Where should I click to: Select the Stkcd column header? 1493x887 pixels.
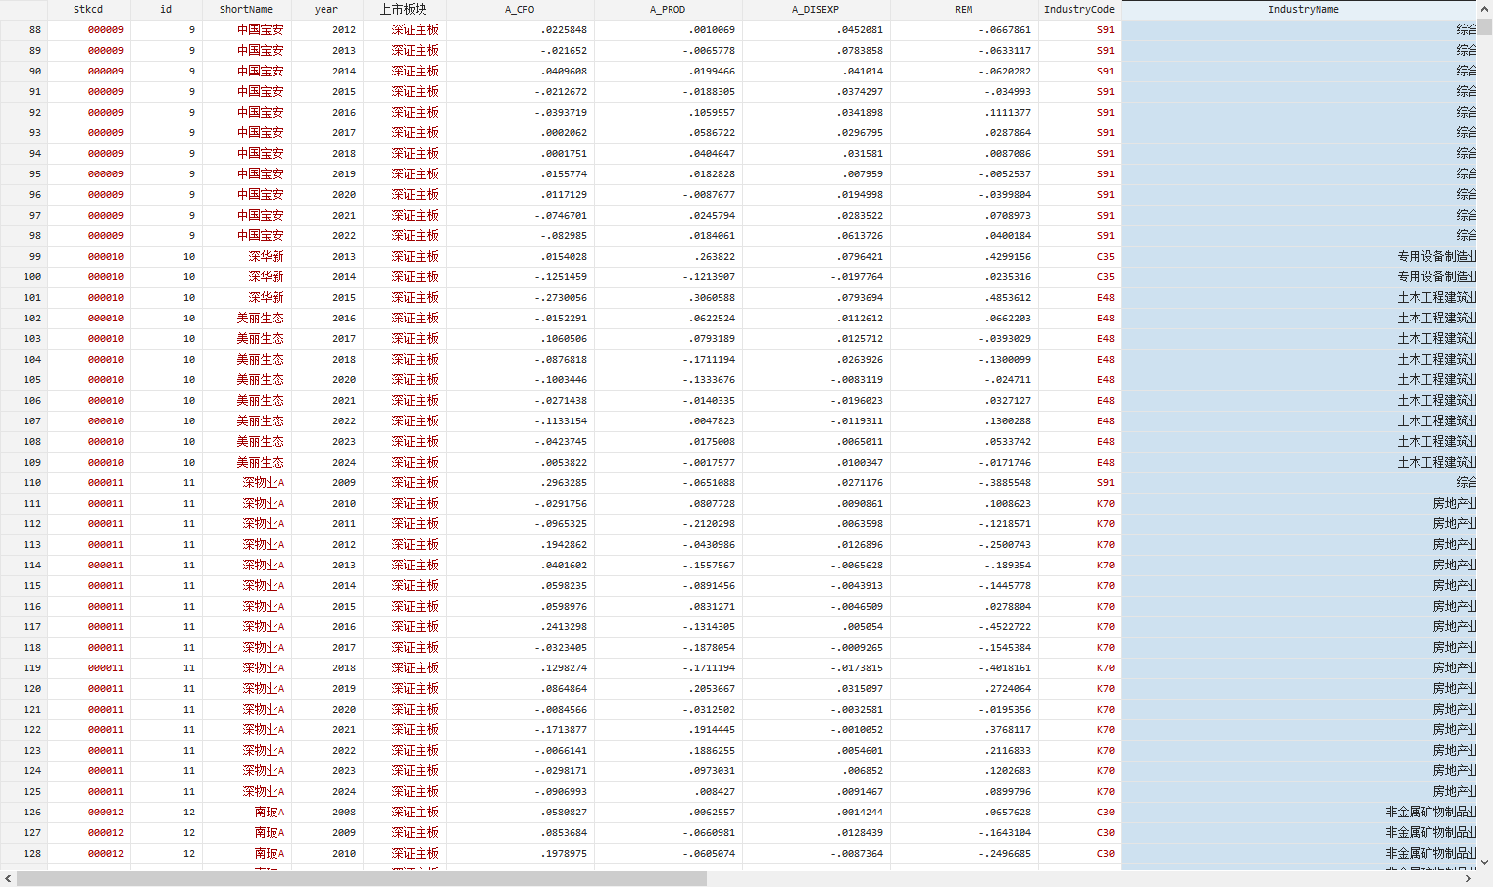coord(88,10)
